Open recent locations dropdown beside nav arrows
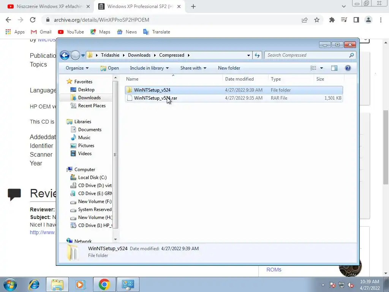Image resolution: width=389 pixels, height=292 pixels. [x=83, y=56]
